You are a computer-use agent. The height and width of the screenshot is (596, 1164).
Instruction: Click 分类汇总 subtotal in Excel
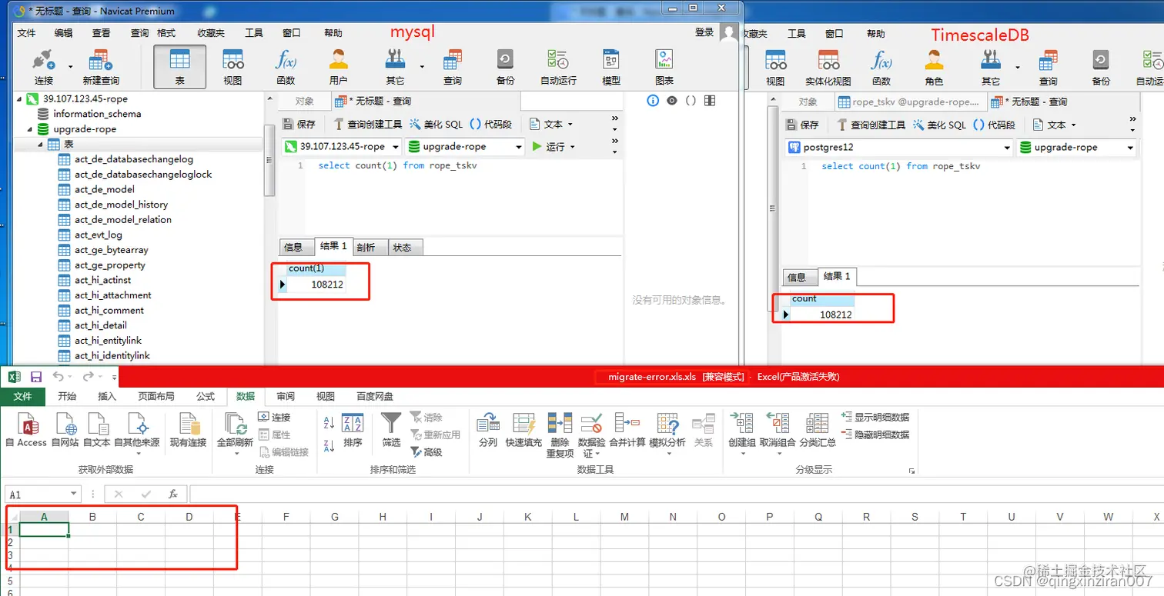coord(818,431)
